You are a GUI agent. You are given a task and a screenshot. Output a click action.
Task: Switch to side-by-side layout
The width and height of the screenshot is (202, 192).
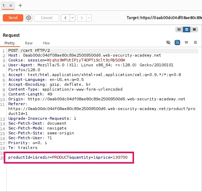pos(179,30)
